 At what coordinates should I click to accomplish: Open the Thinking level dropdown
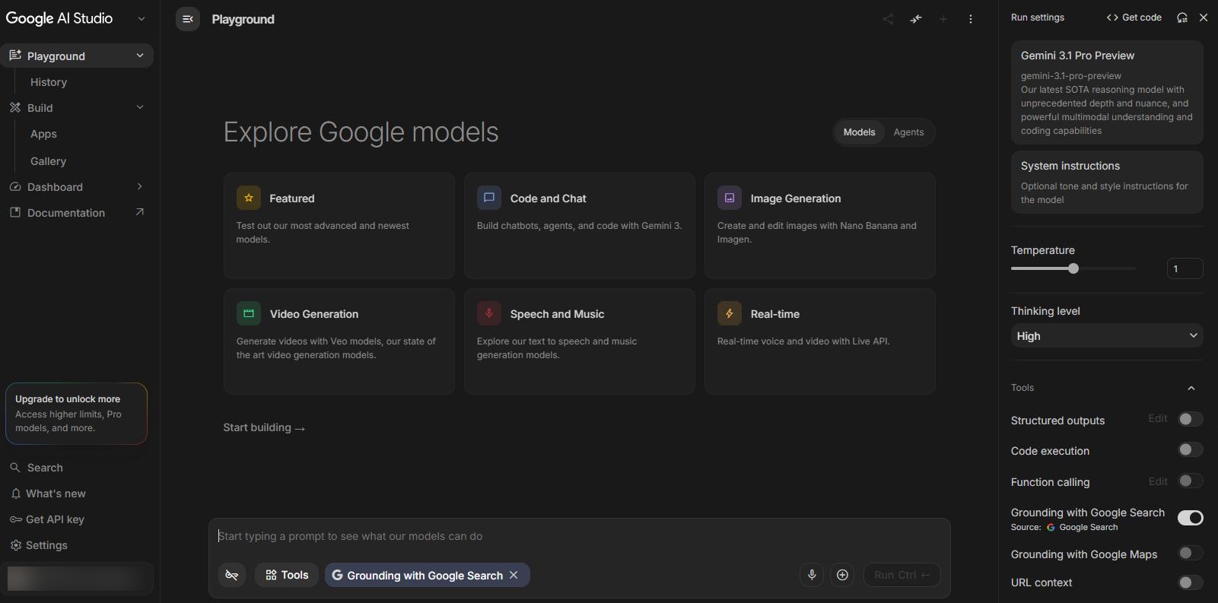point(1107,335)
